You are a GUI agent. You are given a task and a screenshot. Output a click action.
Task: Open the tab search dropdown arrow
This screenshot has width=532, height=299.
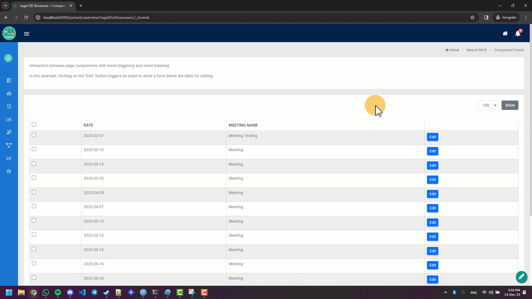(x=5, y=6)
